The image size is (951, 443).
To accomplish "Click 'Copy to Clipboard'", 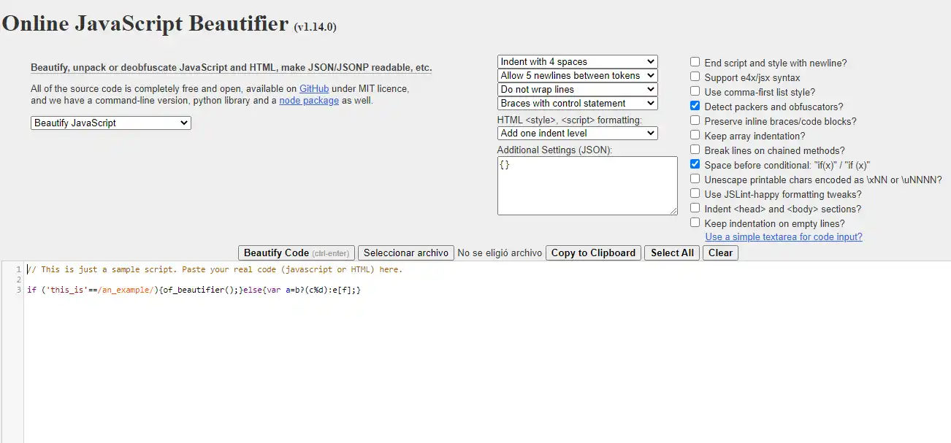I will tap(592, 253).
